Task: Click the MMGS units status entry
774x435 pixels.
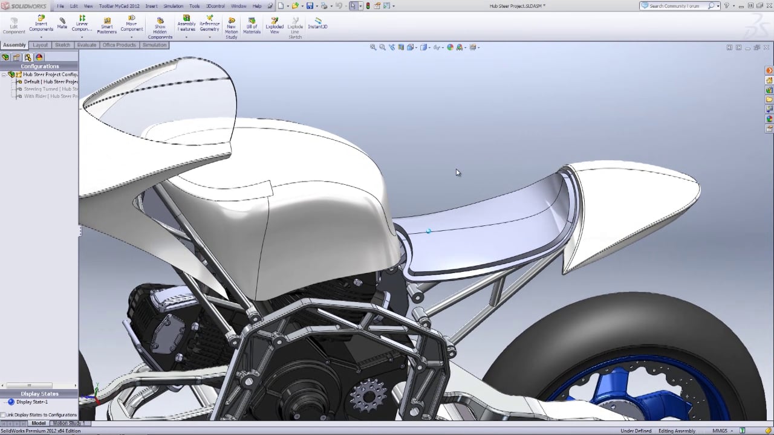Action: point(720,431)
